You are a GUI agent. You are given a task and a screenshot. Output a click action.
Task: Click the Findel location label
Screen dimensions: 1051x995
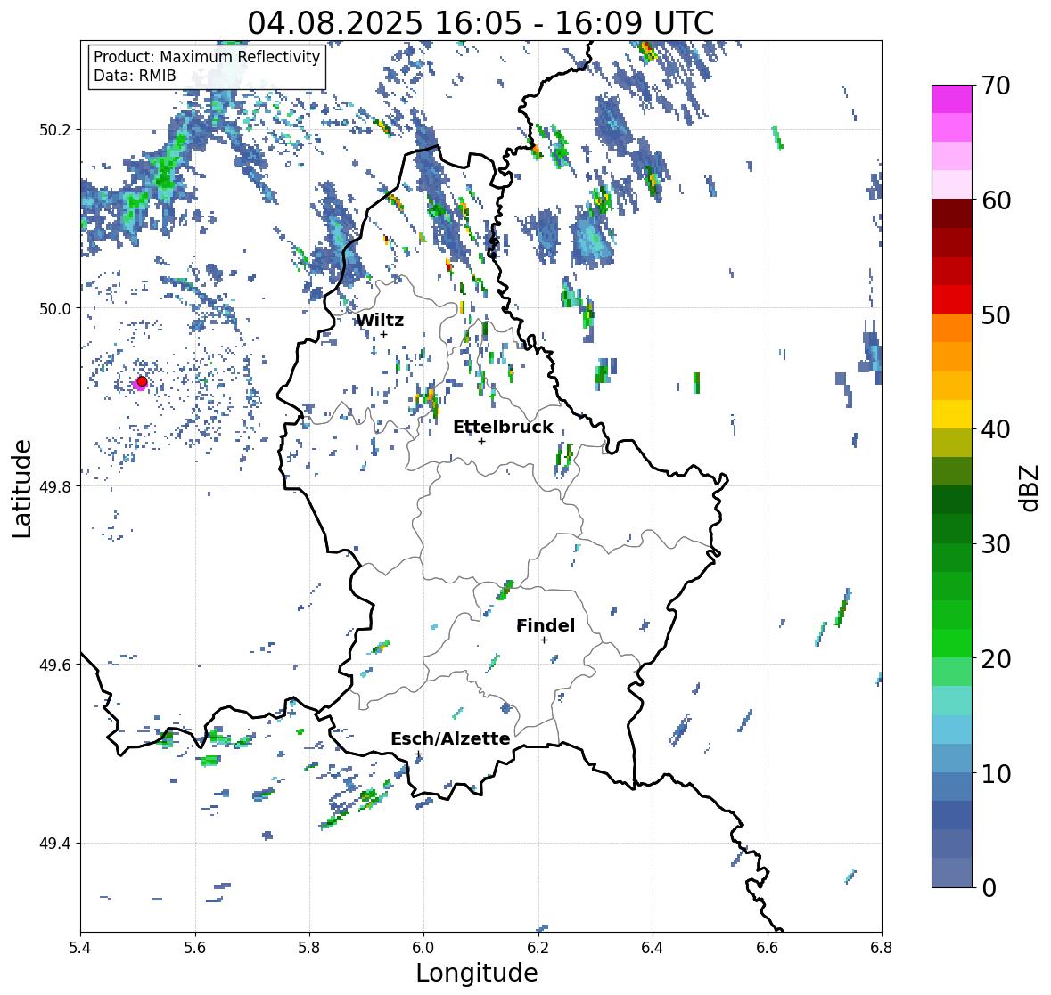(546, 625)
